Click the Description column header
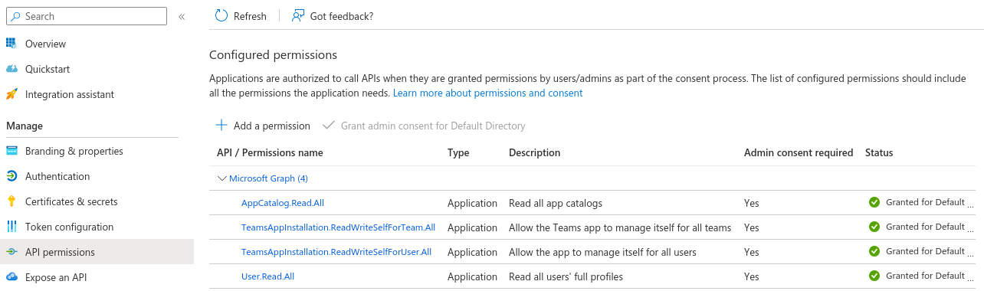984x291 pixels. point(534,152)
